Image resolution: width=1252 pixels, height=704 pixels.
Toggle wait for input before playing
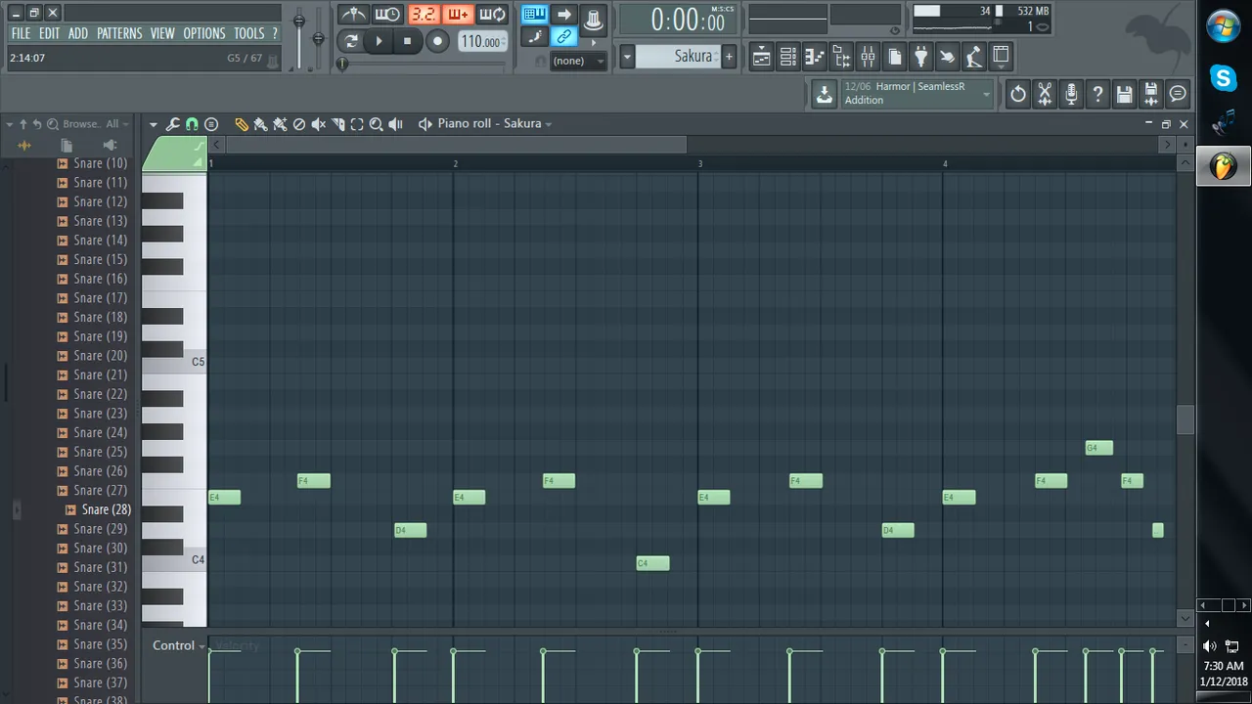point(387,15)
